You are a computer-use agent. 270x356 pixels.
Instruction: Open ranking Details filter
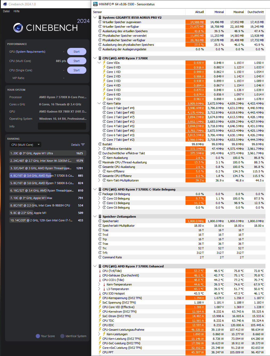tap(78, 145)
